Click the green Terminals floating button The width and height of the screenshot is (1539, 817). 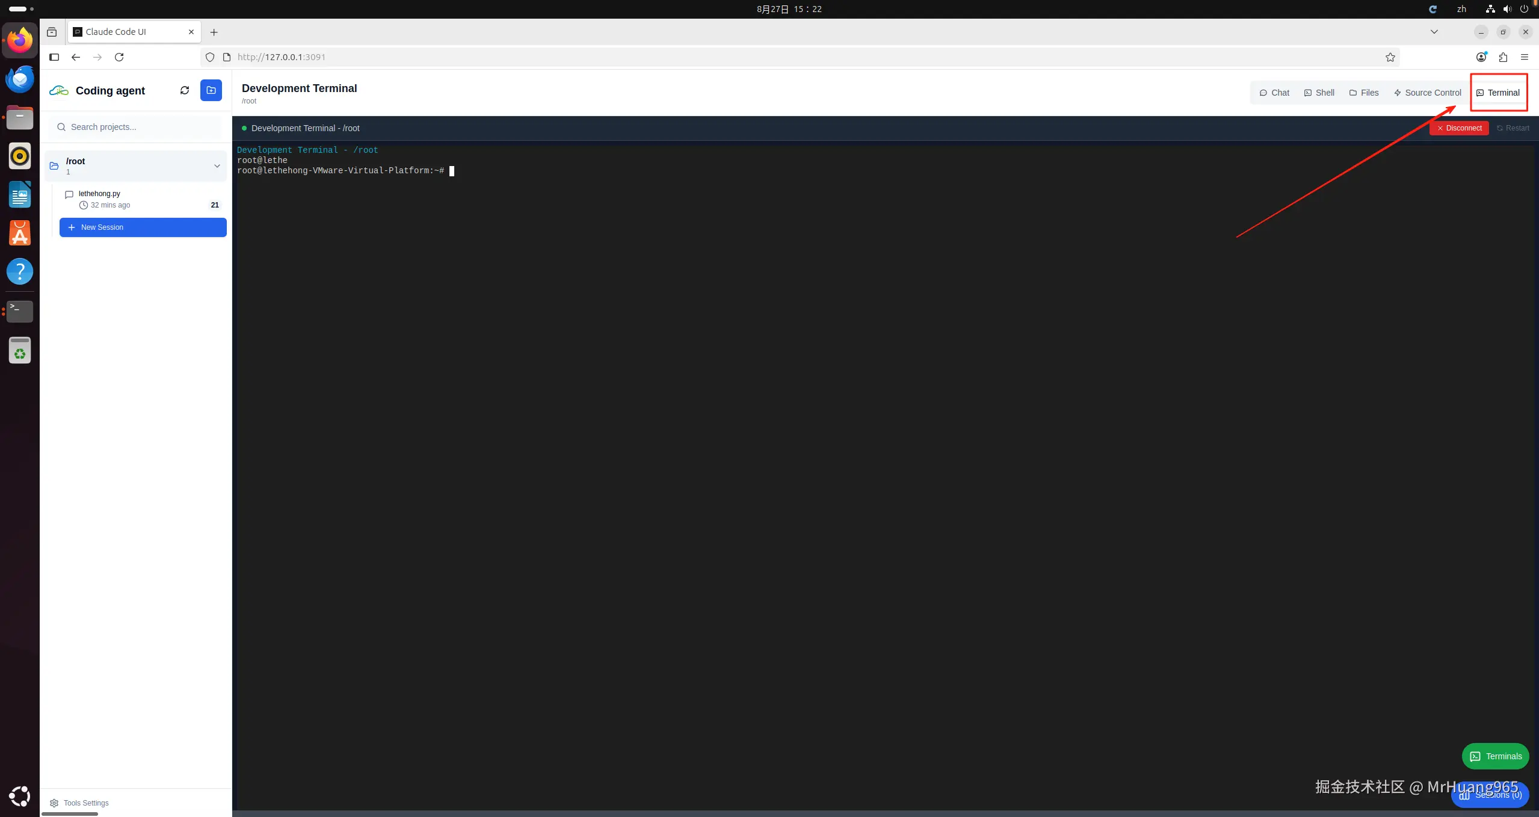pyautogui.click(x=1495, y=756)
